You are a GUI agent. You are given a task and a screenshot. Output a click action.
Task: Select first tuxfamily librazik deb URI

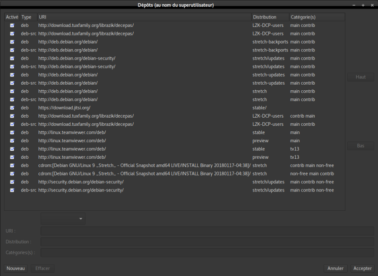[x=86, y=26]
